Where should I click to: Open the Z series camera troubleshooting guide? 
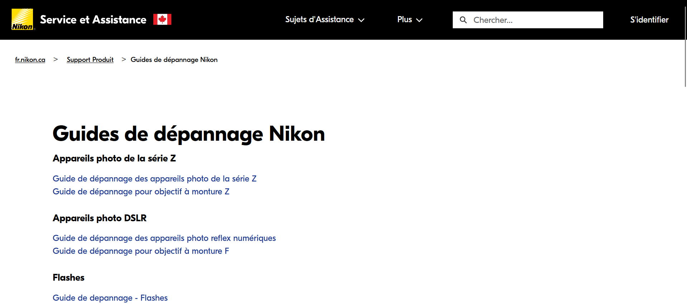coord(154,179)
